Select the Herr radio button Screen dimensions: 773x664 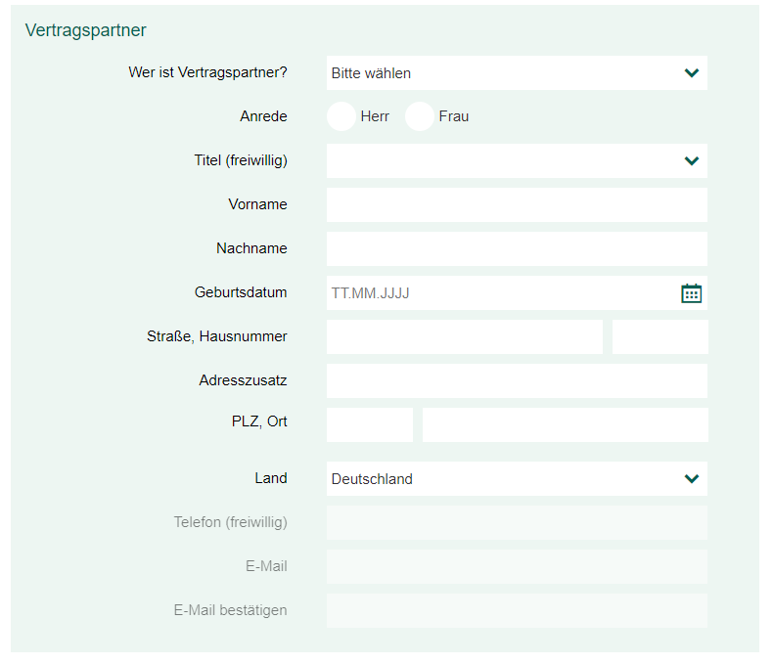[x=341, y=116]
